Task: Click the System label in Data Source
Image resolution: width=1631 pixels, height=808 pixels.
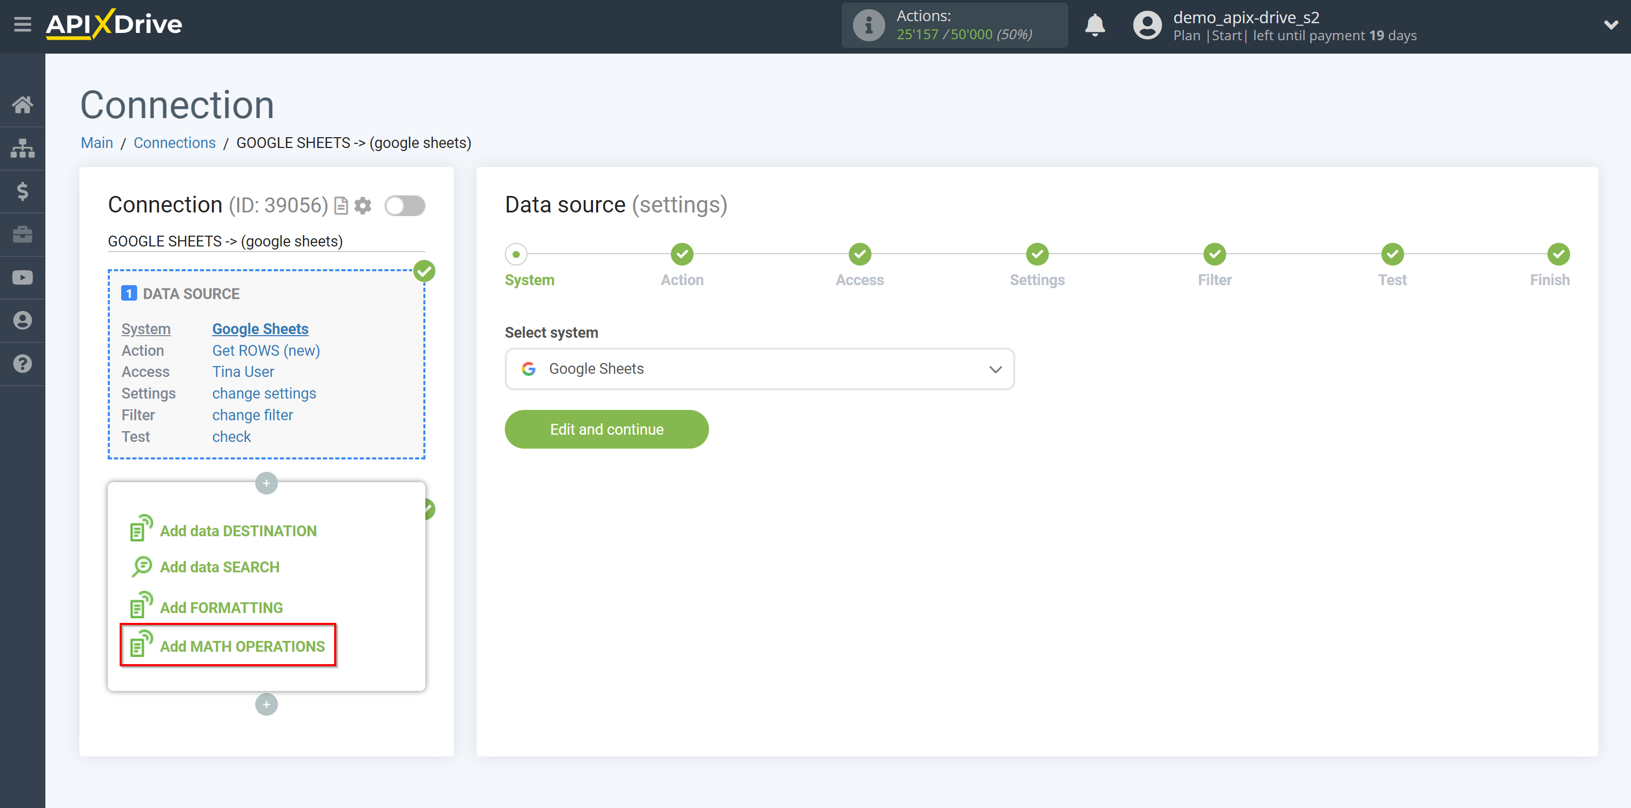Action: click(x=145, y=328)
